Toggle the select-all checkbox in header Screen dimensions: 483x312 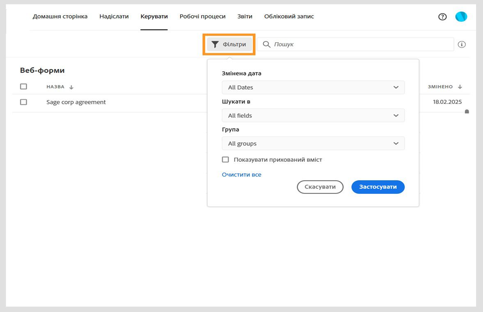pyautogui.click(x=23, y=87)
